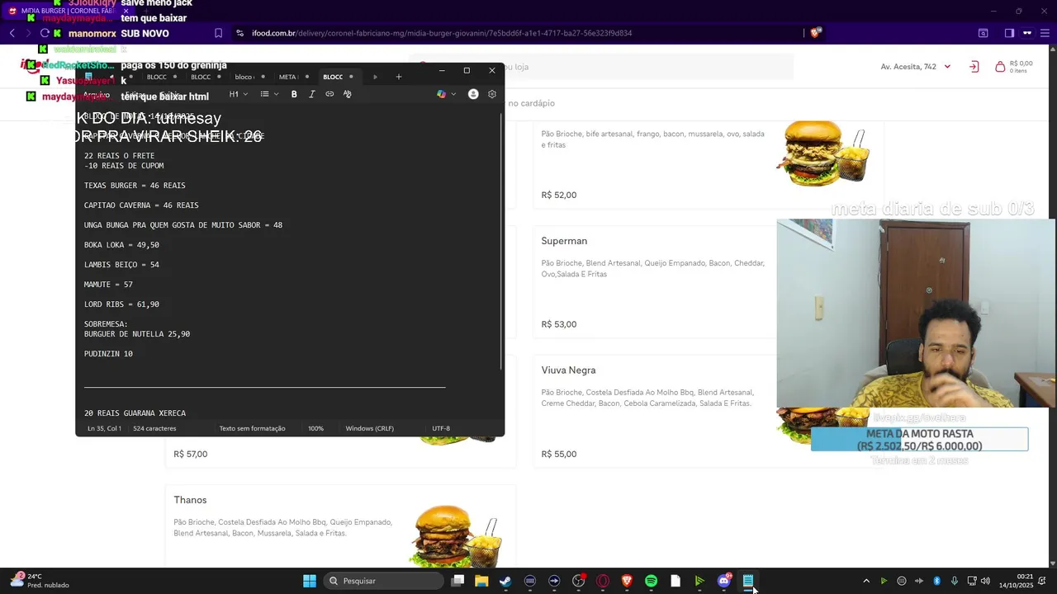Screen dimensions: 1057x594
Task: Open site settings icon in address bar
Action: coord(239,33)
